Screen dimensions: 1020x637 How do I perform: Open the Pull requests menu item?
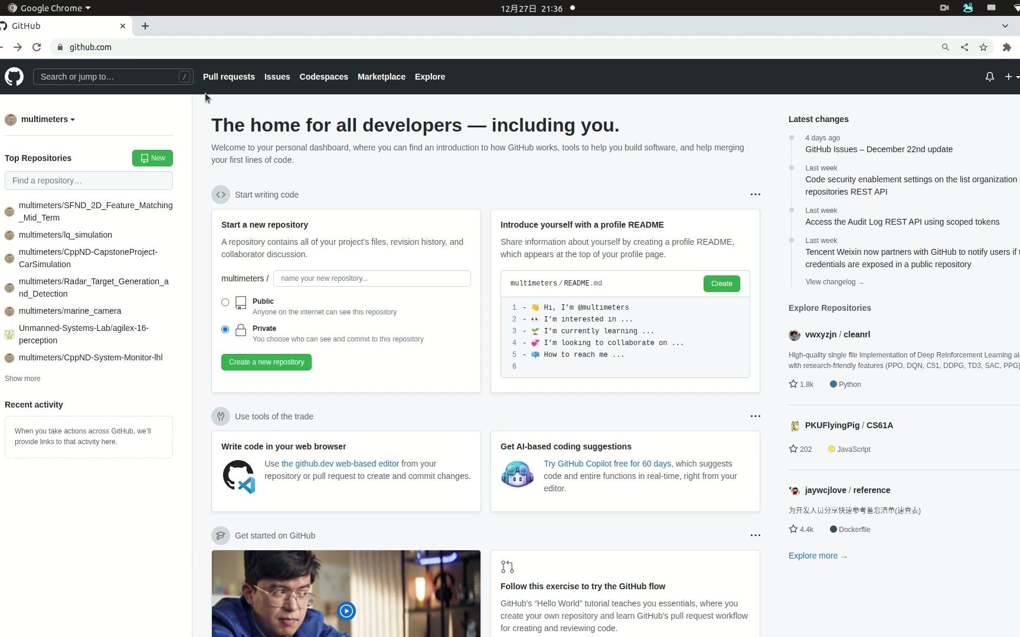point(229,77)
